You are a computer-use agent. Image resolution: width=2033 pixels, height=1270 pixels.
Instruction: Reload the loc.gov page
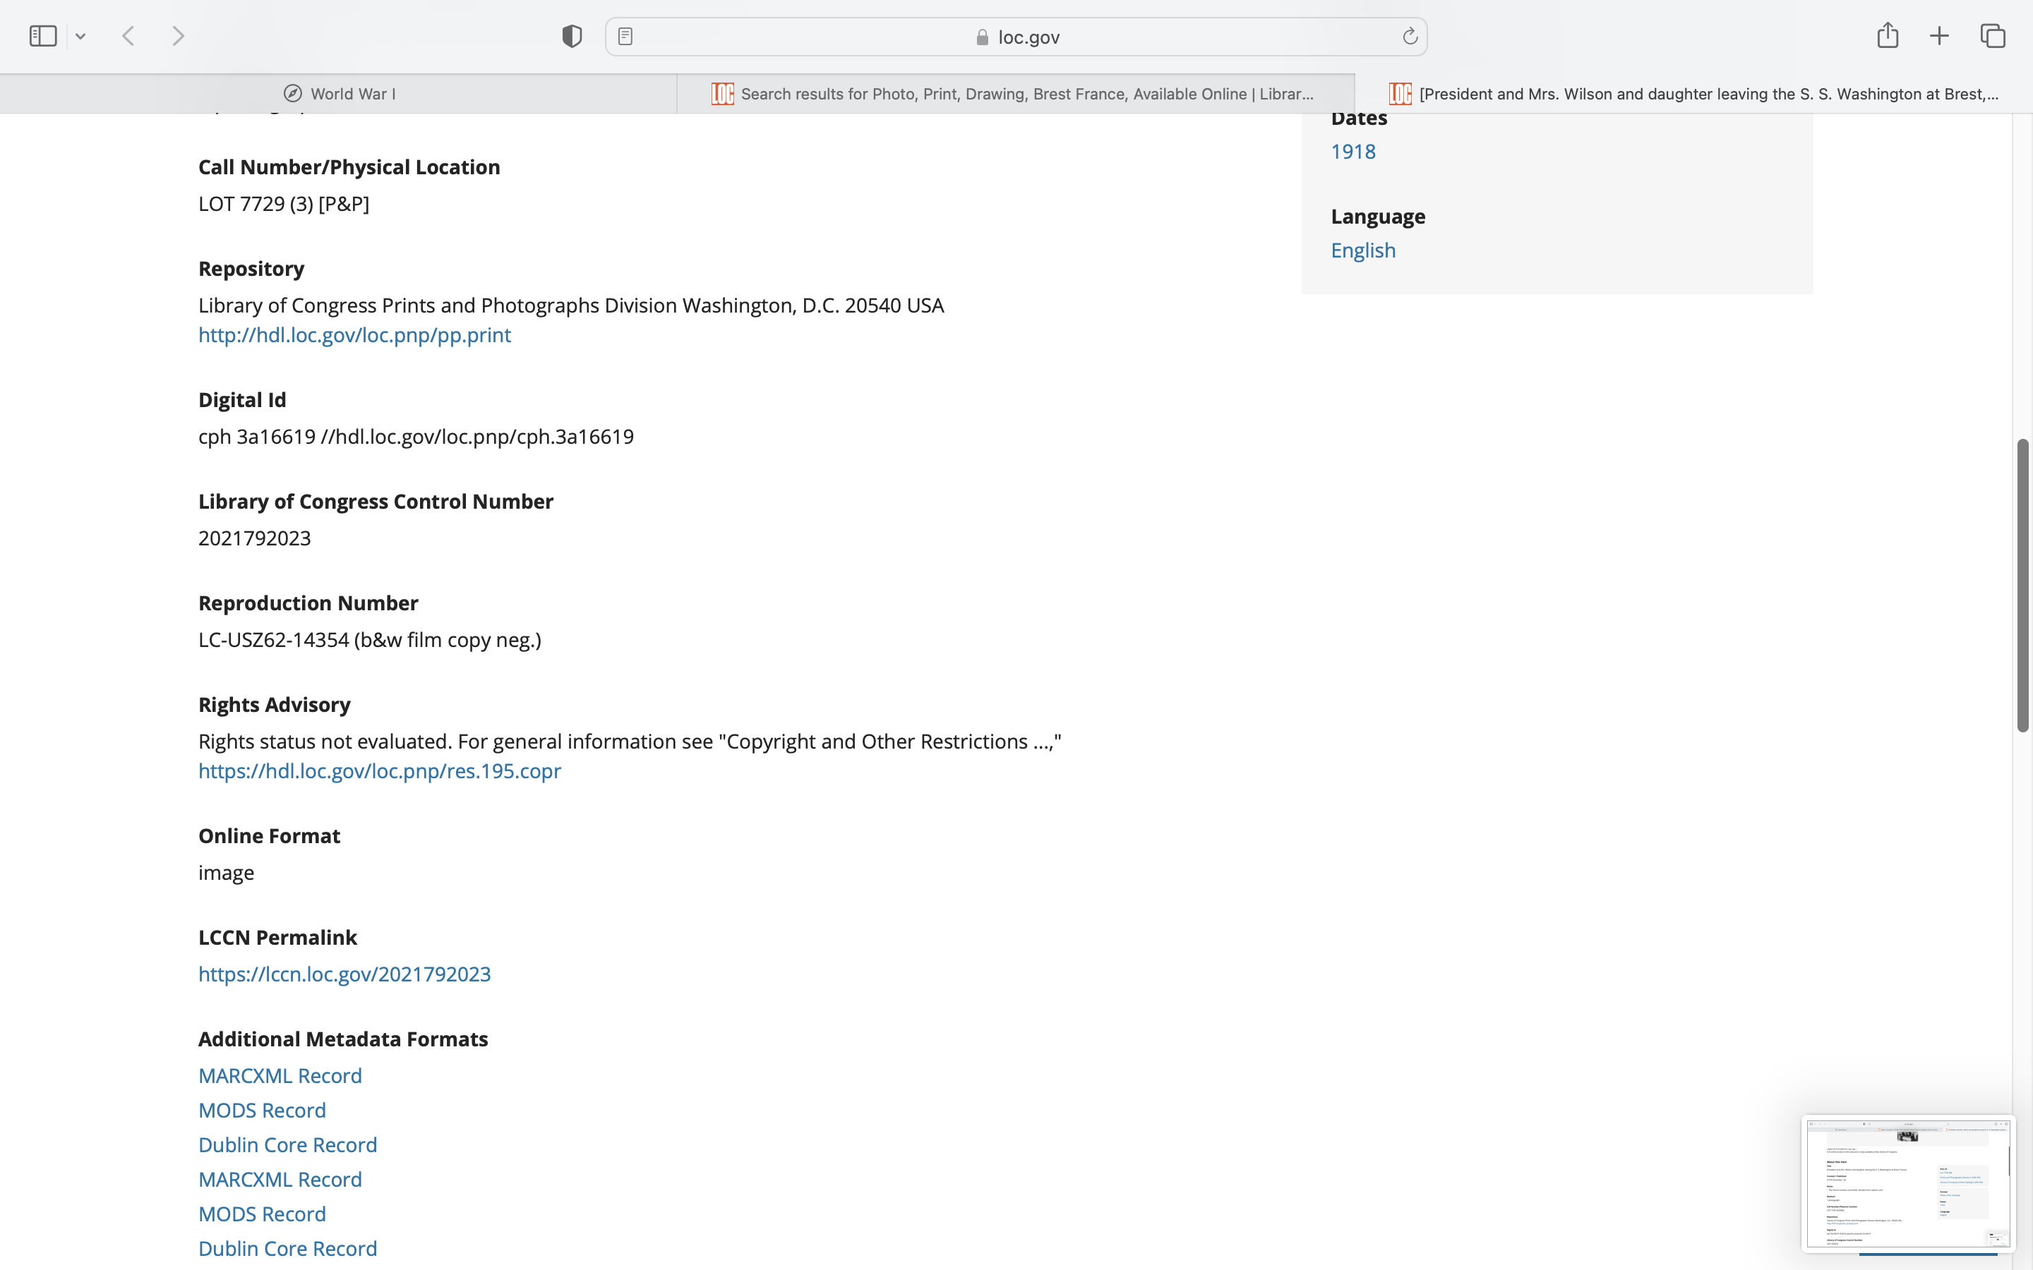point(1410,36)
